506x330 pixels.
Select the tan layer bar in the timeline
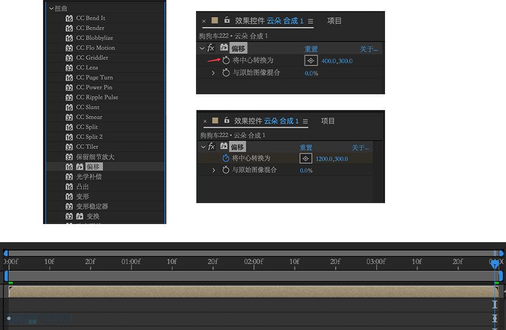pos(254,292)
